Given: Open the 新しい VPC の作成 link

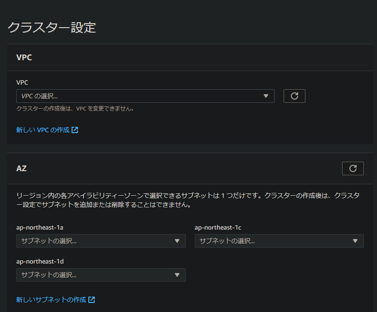Looking at the screenshot, I should (x=47, y=130).
